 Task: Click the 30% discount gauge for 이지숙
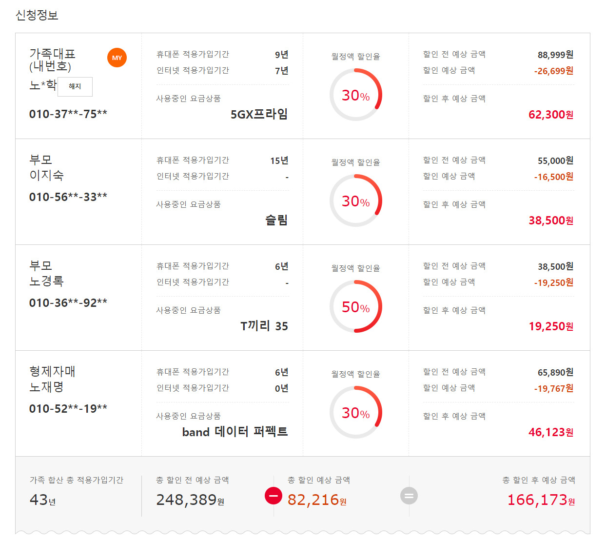356,201
